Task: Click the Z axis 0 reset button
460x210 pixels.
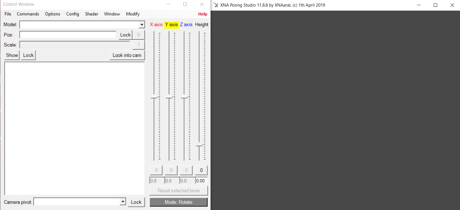Action: [x=186, y=170]
